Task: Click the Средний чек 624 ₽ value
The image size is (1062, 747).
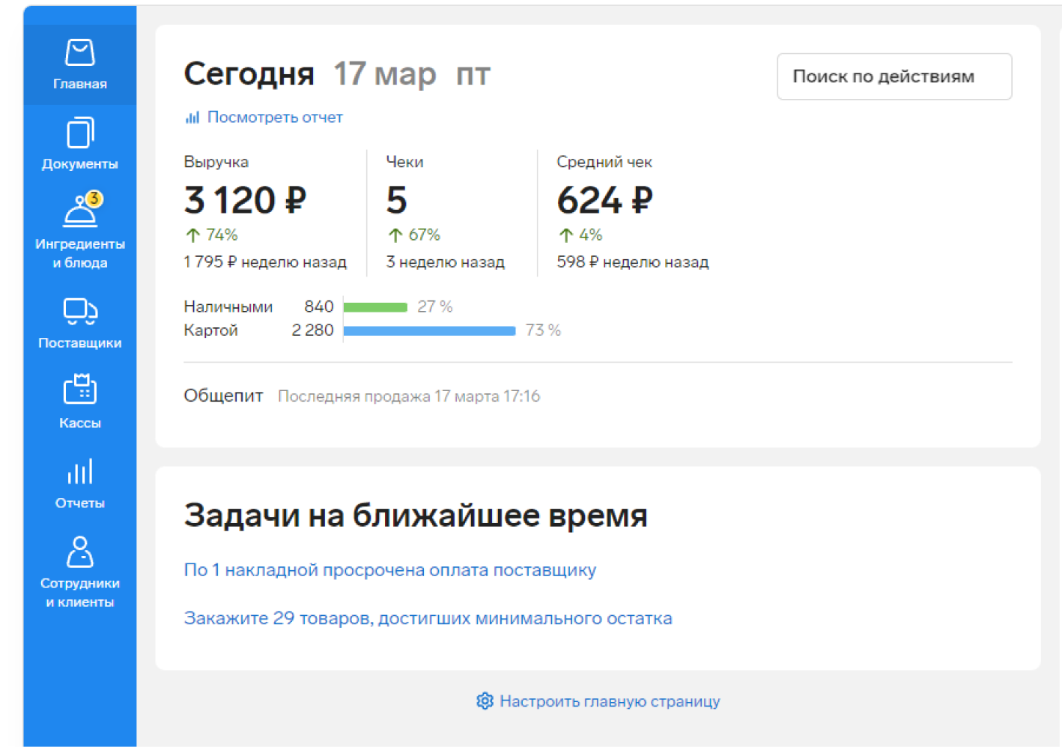Action: [605, 201]
